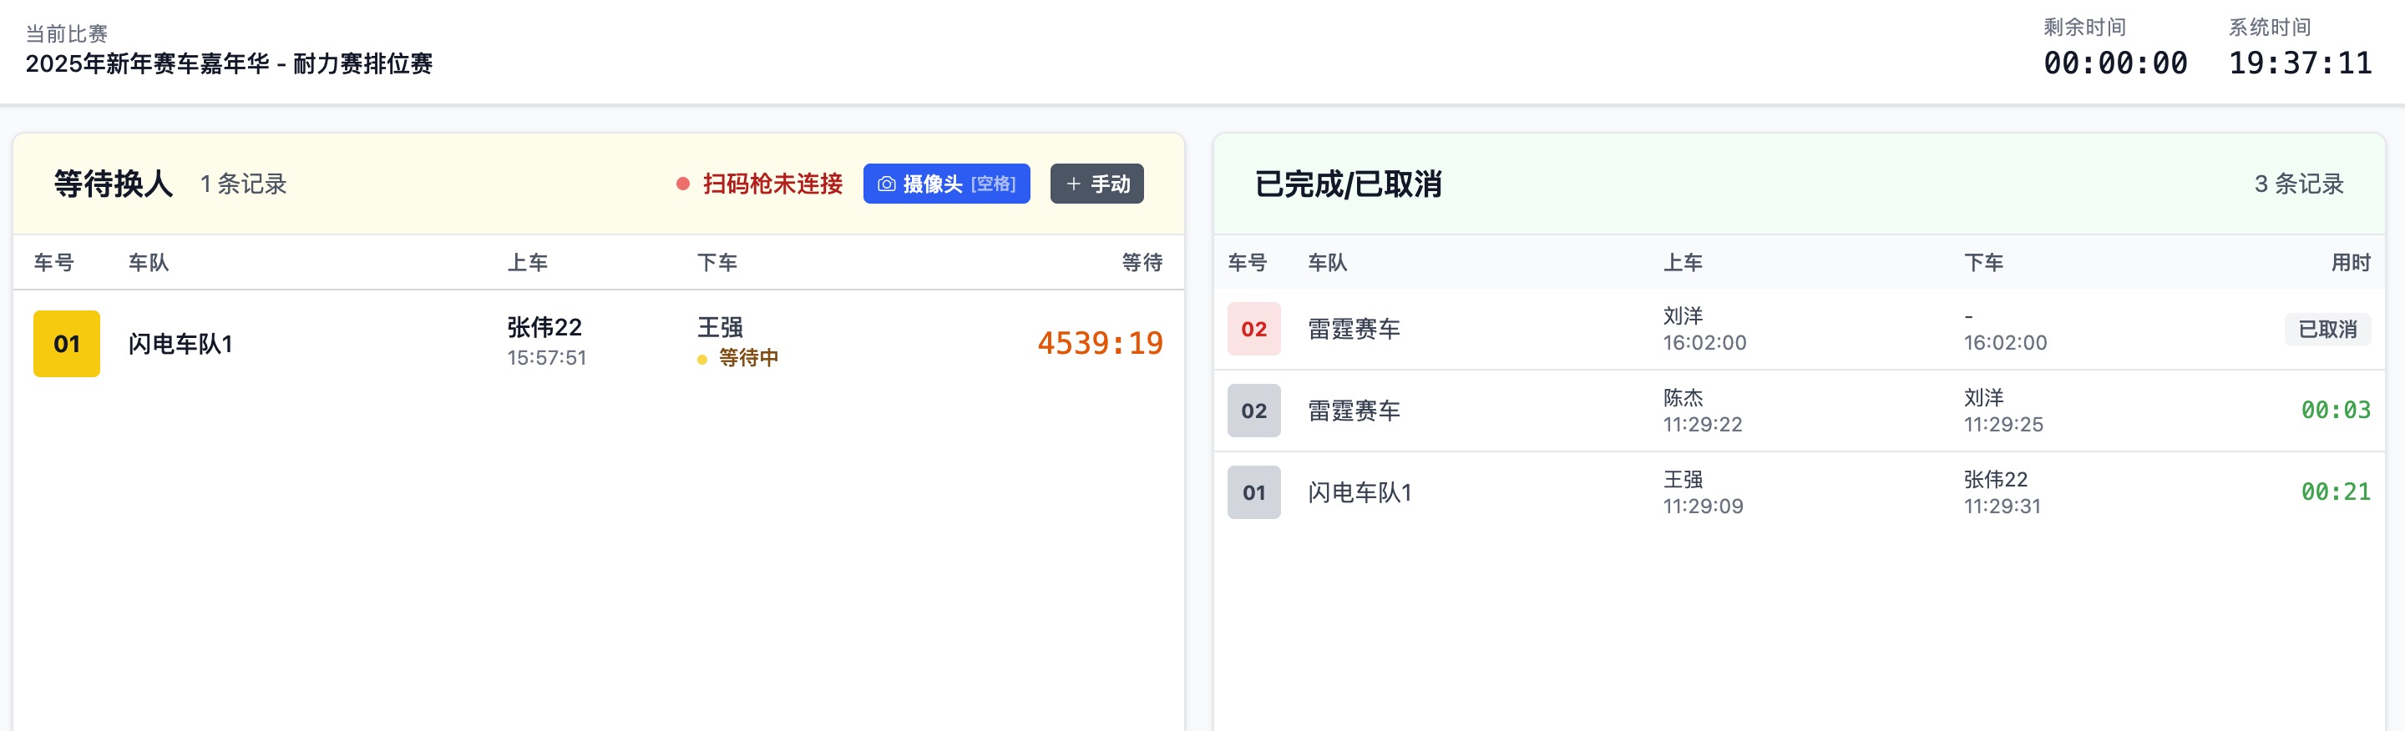Viewport: 2405px width, 731px height.
Task: Switch to the 已完成/已取消 panel
Action: click(1348, 184)
